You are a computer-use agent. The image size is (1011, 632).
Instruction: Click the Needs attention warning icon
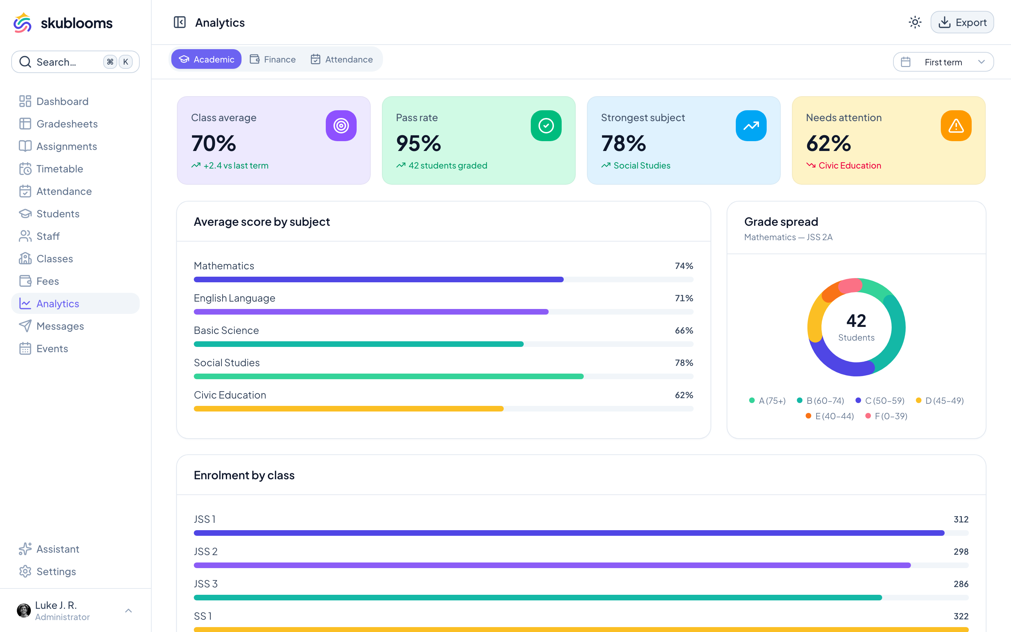pos(956,126)
